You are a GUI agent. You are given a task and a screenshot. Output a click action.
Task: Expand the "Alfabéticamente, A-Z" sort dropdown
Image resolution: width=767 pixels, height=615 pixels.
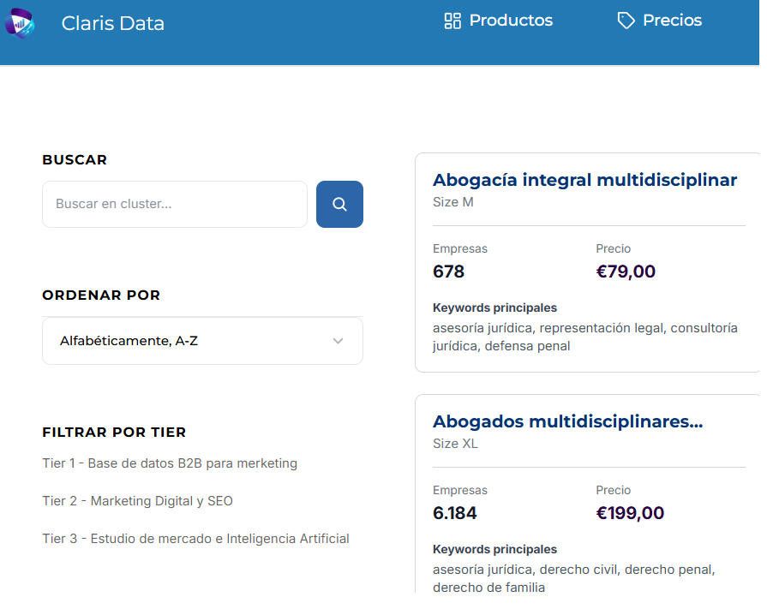point(202,341)
